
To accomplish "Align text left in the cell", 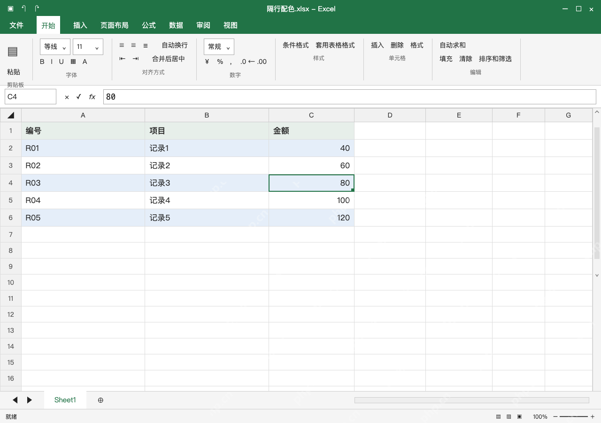I will point(122,45).
